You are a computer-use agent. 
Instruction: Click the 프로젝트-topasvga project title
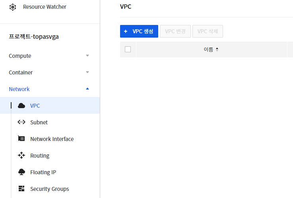point(34,37)
